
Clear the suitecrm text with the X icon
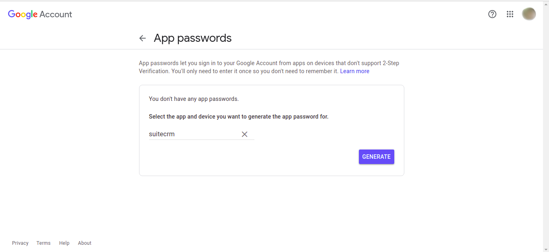tap(244, 134)
